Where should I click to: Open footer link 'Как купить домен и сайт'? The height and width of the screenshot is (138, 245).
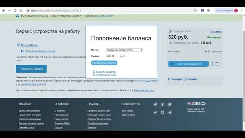click(x=99, y=111)
